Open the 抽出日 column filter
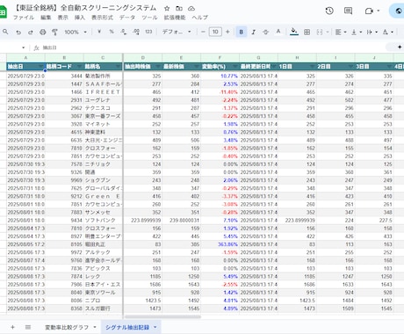404x334 pixels. tap(41, 67)
